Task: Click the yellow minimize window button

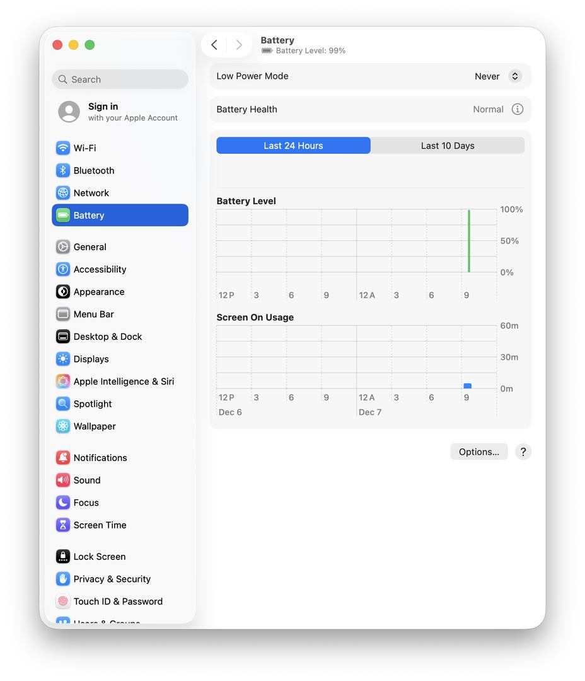Action: pos(73,45)
